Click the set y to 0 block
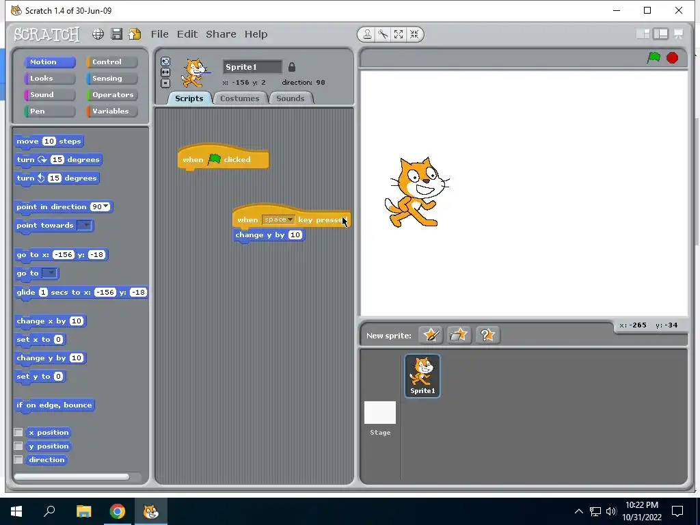This screenshot has width=700, height=525. (x=40, y=377)
